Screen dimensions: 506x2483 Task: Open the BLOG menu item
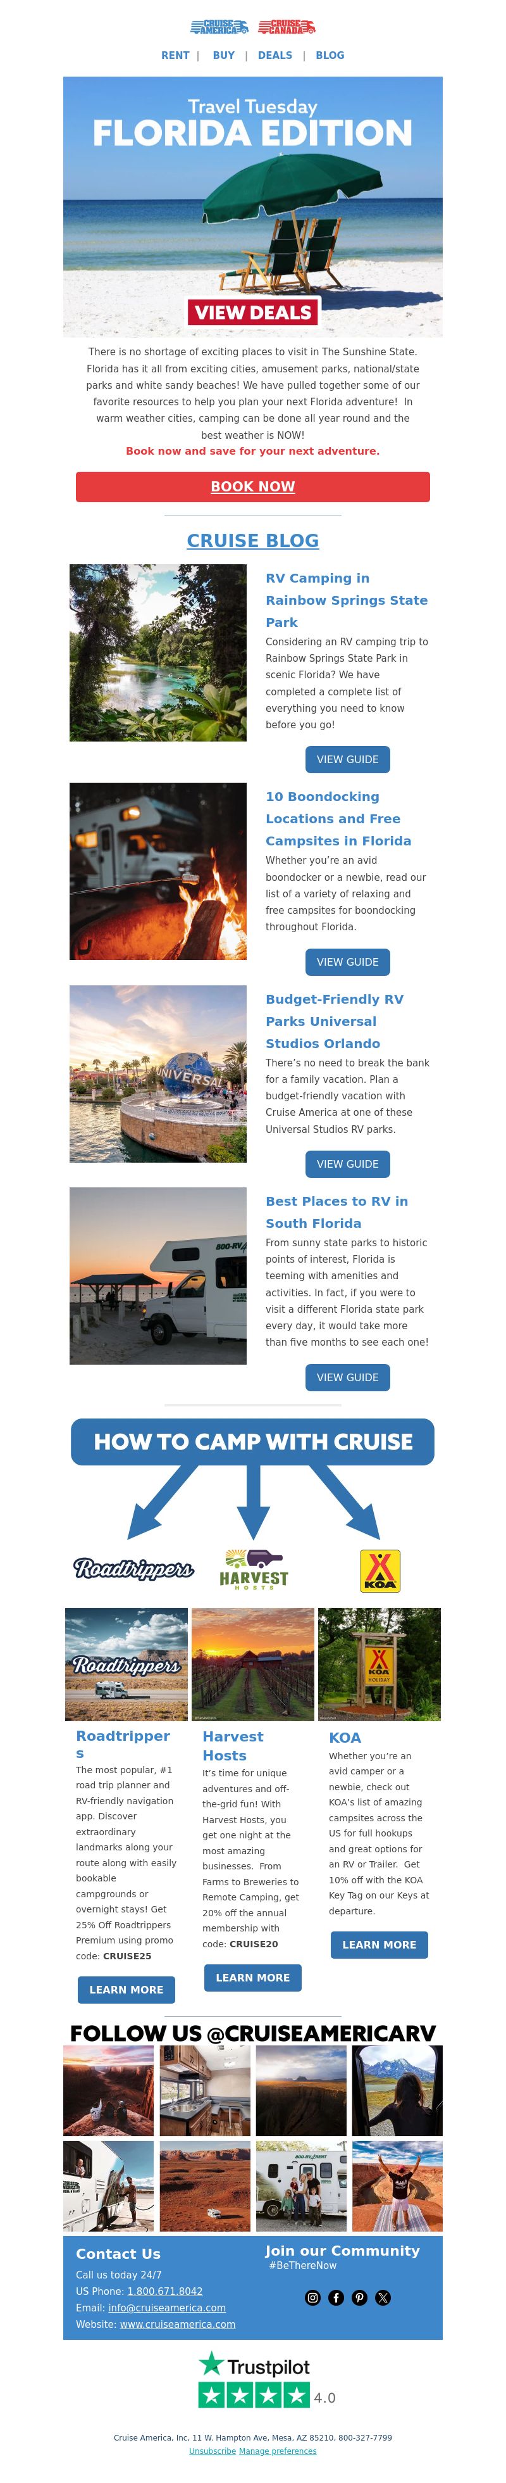330,56
